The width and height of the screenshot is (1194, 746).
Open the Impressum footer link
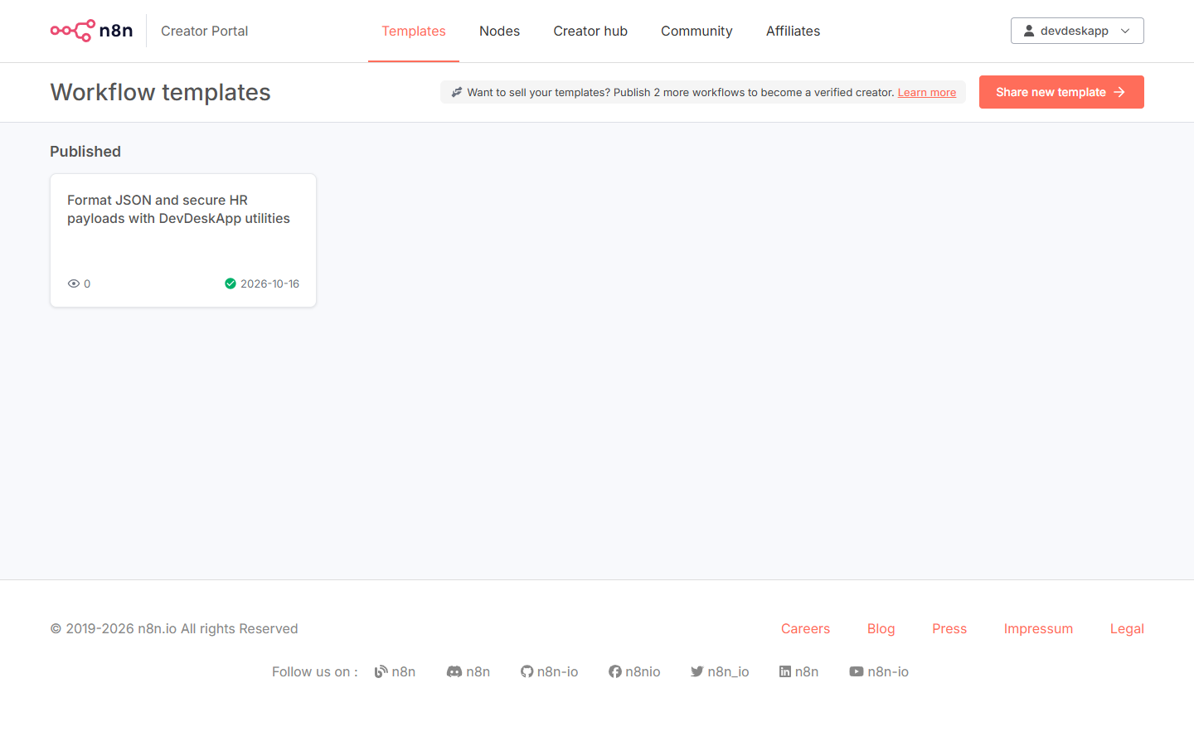pos(1038,628)
